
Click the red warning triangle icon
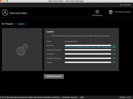[x=48, y=36]
